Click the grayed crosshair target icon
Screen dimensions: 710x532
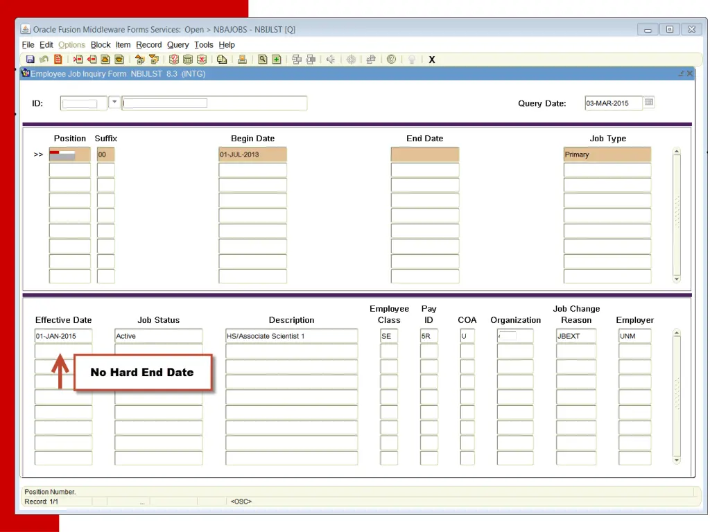351,60
